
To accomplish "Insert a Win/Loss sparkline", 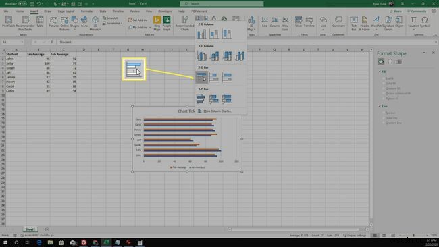I will click(x=285, y=23).
